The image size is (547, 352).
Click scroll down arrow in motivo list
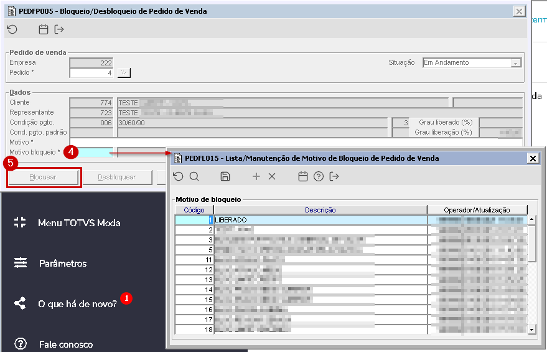(x=531, y=330)
